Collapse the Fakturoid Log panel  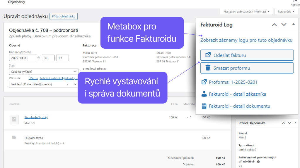[x=294, y=24]
